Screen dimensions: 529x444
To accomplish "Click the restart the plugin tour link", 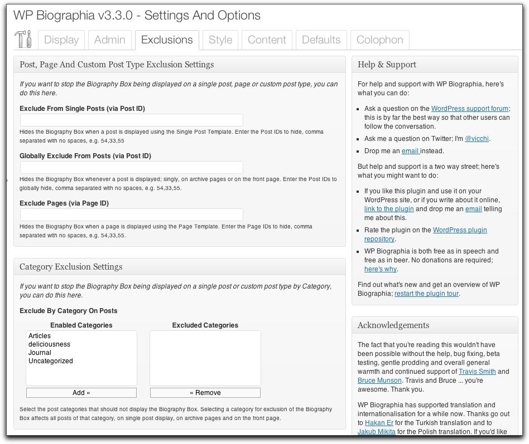I will click(x=427, y=294).
